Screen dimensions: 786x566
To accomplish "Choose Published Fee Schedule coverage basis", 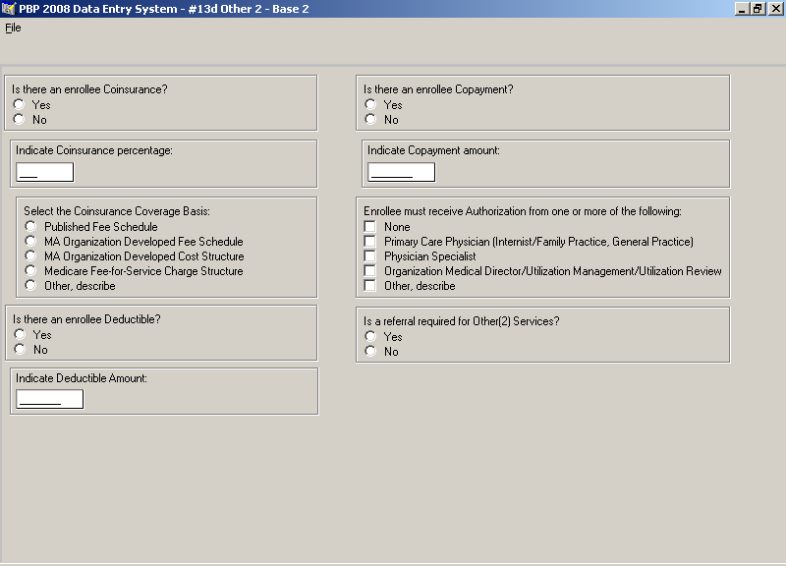I will point(30,226).
